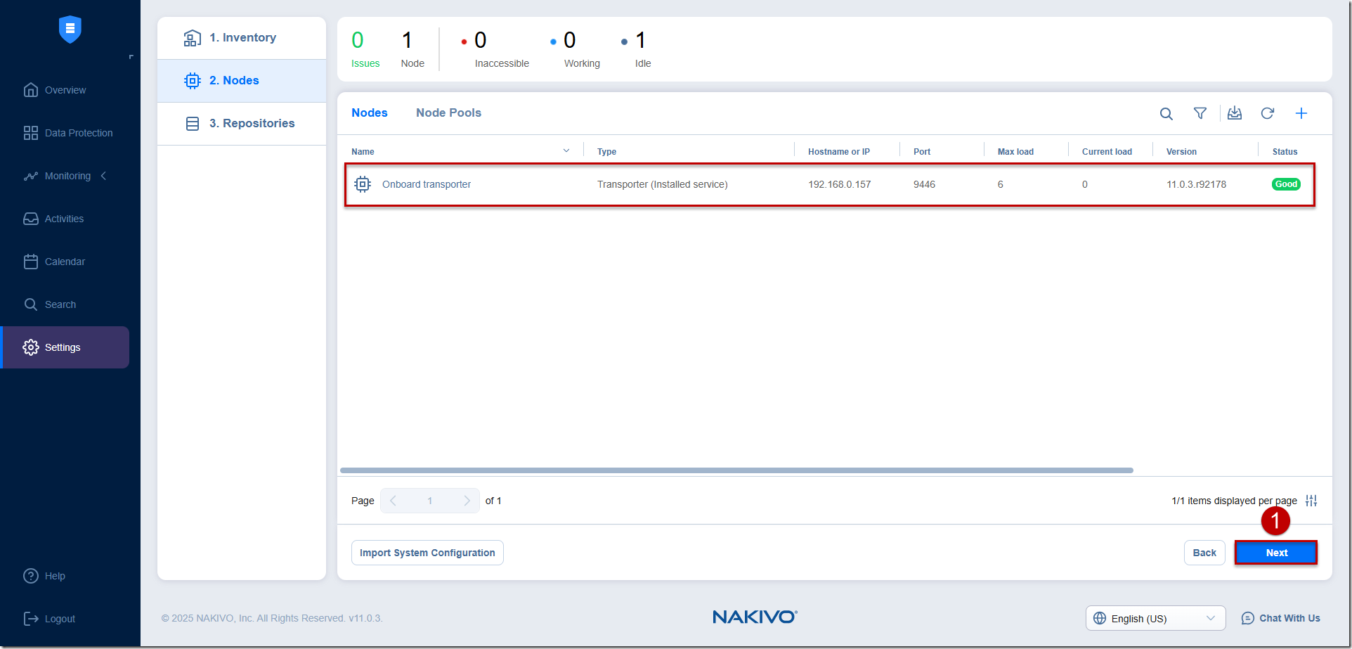Image resolution: width=1352 pixels, height=649 pixels.
Task: Click the Node total count
Action: [x=412, y=49]
